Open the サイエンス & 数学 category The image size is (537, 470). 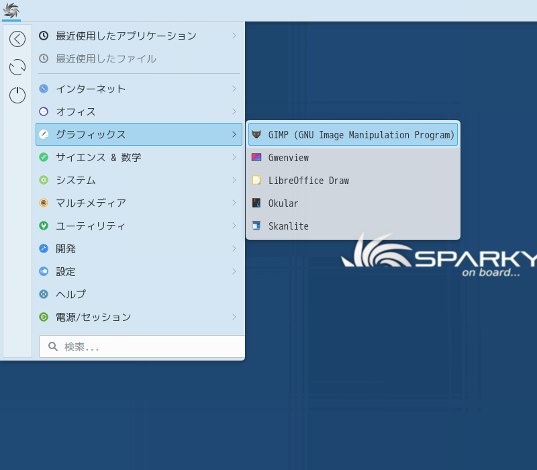98,157
